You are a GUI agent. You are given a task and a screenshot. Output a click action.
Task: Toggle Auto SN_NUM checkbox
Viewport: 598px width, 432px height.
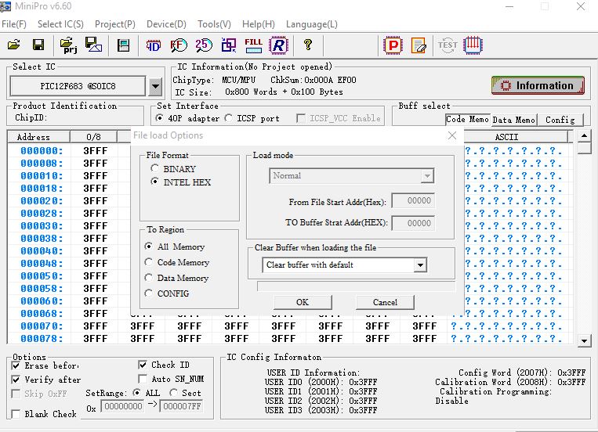click(x=143, y=379)
